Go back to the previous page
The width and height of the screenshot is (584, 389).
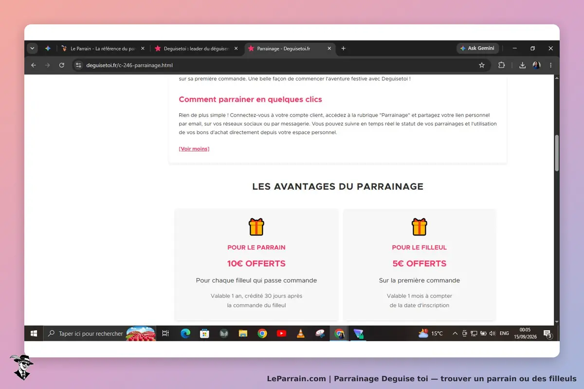pyautogui.click(x=33, y=65)
